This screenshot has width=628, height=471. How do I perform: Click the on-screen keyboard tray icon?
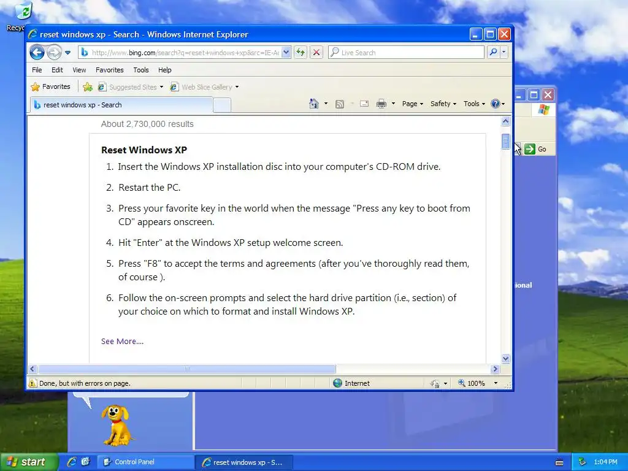[559, 462]
